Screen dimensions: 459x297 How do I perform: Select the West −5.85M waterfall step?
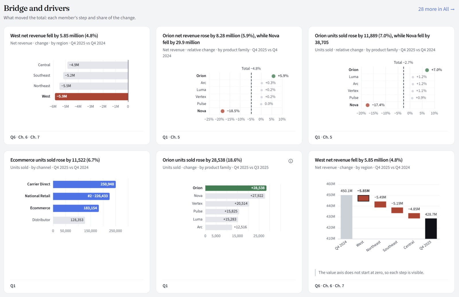pyautogui.click(x=363, y=198)
